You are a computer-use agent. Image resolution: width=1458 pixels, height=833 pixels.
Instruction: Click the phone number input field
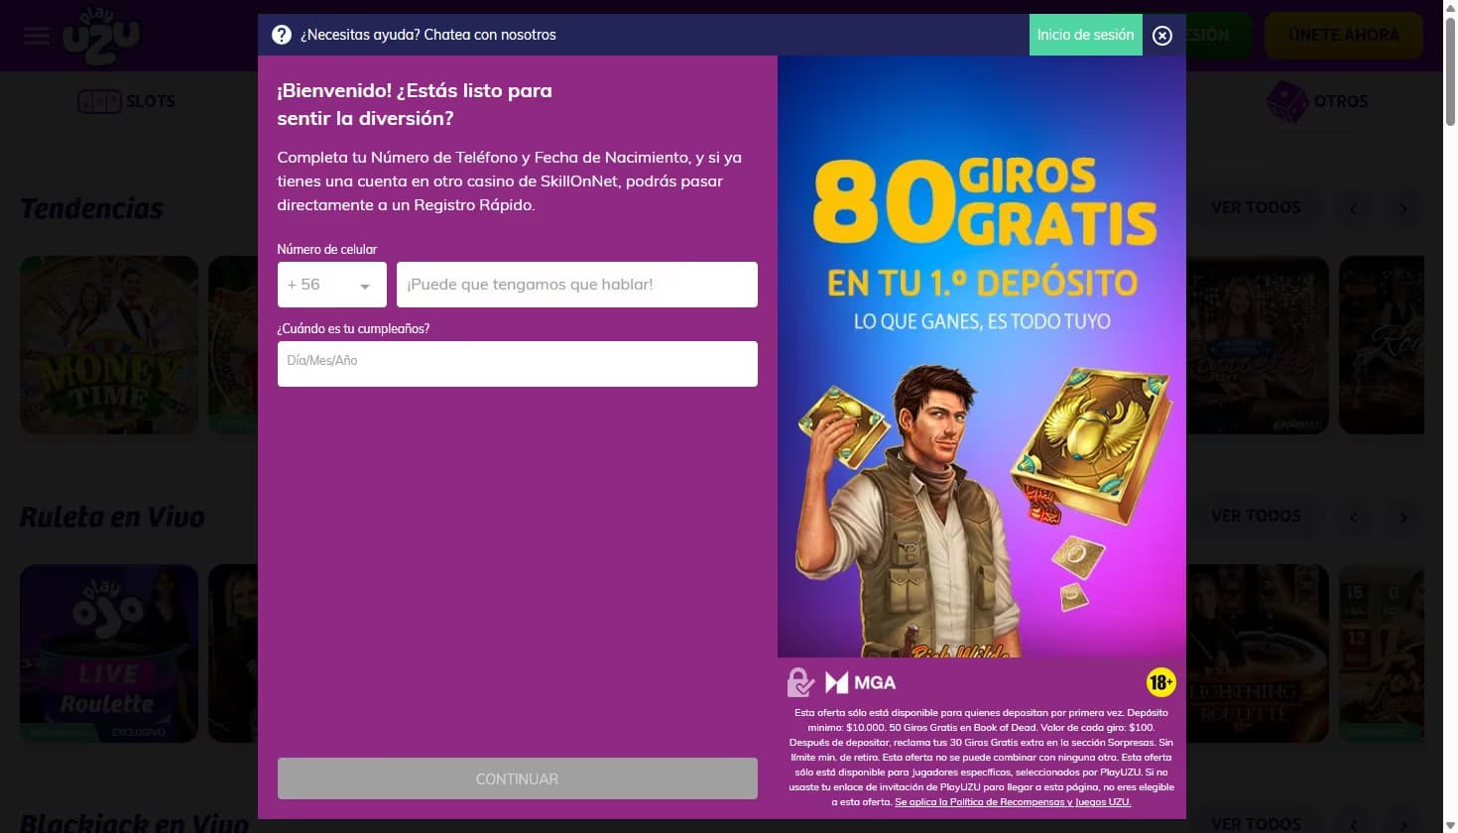(576, 284)
